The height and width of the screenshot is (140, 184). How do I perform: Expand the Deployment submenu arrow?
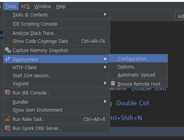click(105, 59)
